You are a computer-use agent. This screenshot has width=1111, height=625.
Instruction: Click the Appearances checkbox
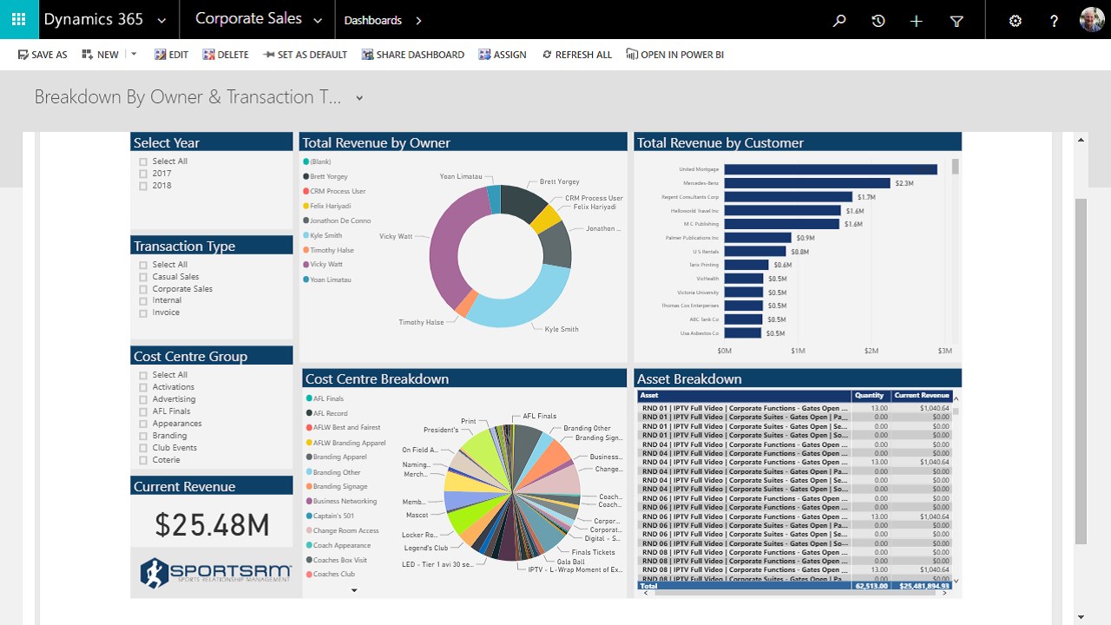point(143,424)
